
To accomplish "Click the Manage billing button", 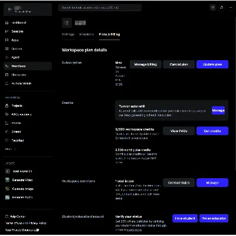I will pos(146,64).
